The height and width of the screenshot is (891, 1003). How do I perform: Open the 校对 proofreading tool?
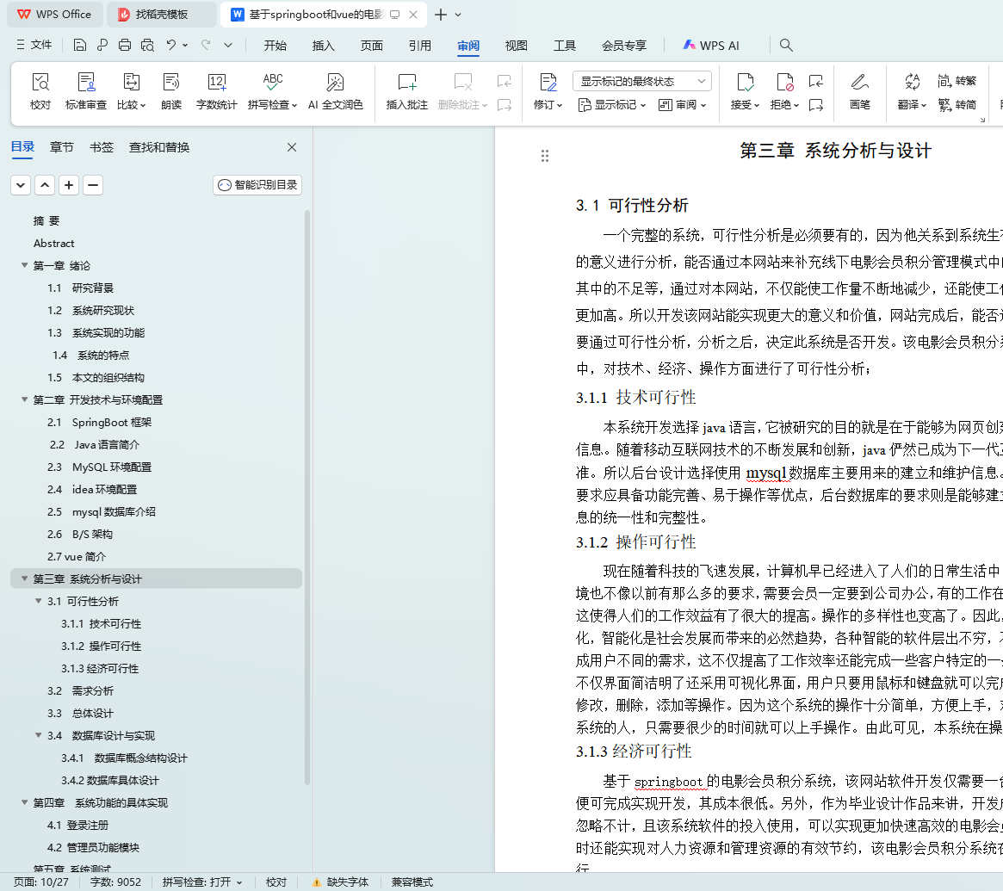point(40,91)
